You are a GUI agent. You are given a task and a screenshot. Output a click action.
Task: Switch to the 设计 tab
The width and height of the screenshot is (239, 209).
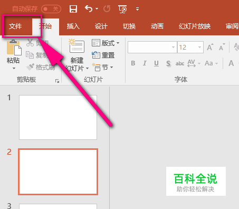click(x=101, y=26)
